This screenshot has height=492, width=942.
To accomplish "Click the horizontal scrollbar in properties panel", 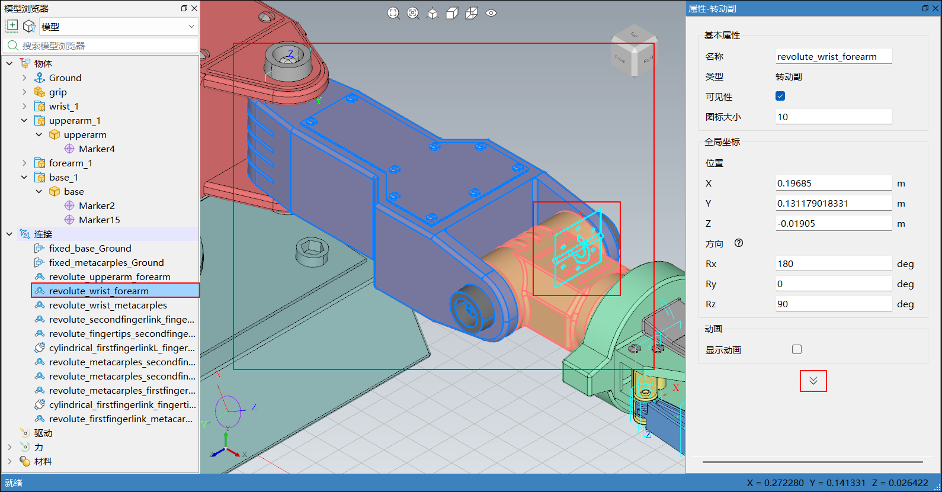I will pyautogui.click(x=812, y=462).
